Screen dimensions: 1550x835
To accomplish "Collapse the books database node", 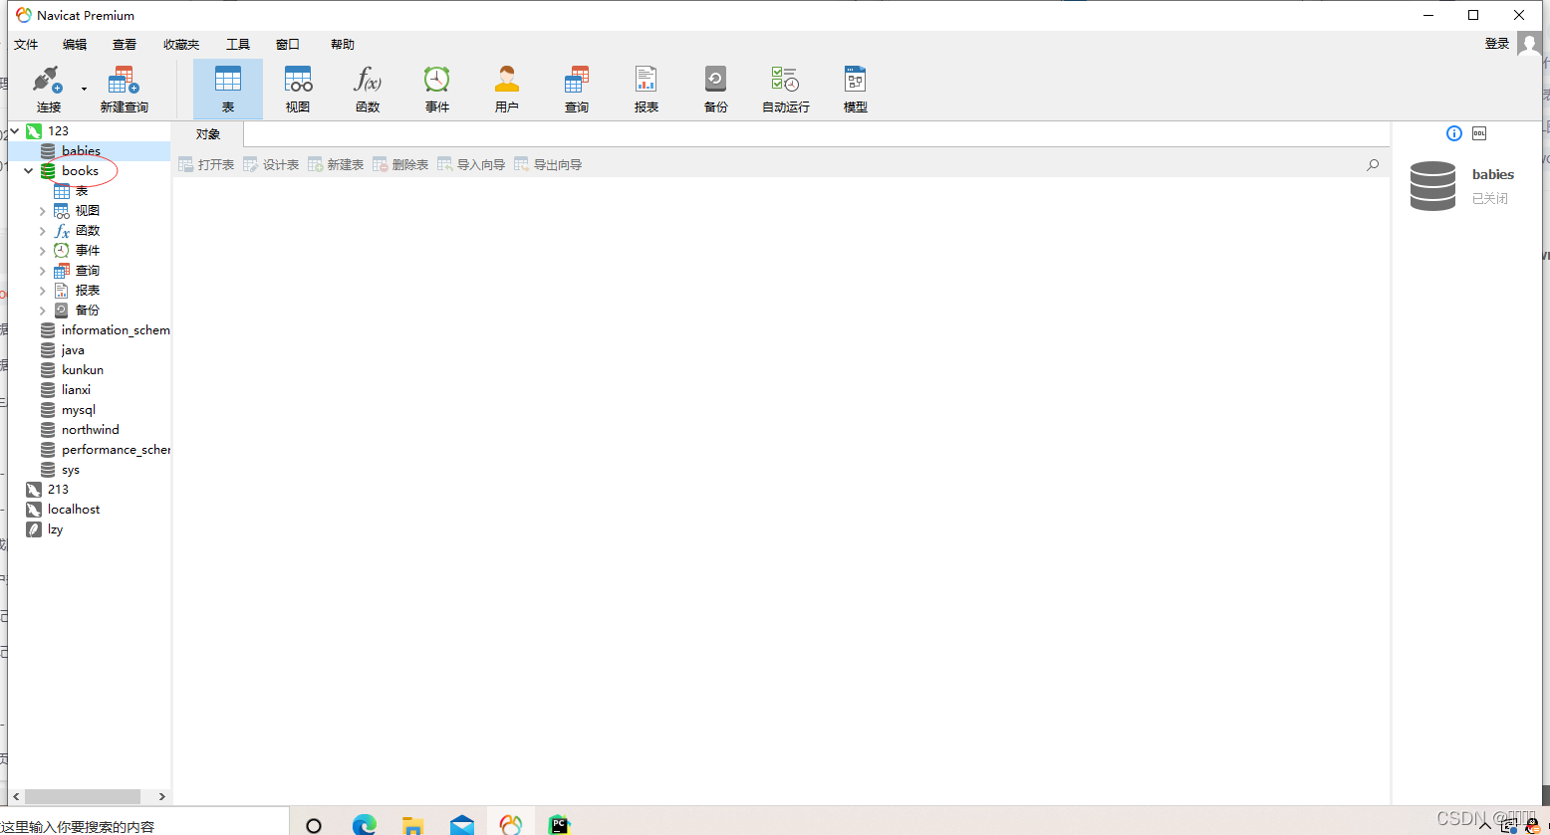I will pyautogui.click(x=29, y=171).
